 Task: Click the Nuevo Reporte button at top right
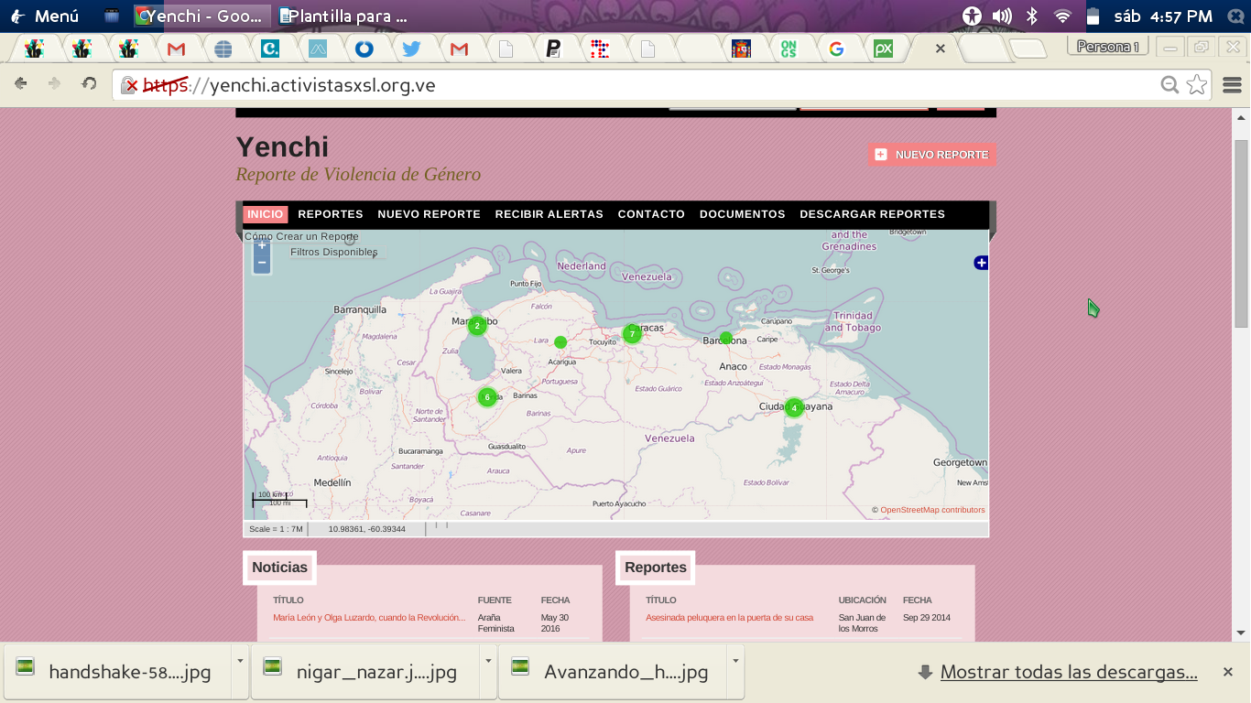point(931,155)
